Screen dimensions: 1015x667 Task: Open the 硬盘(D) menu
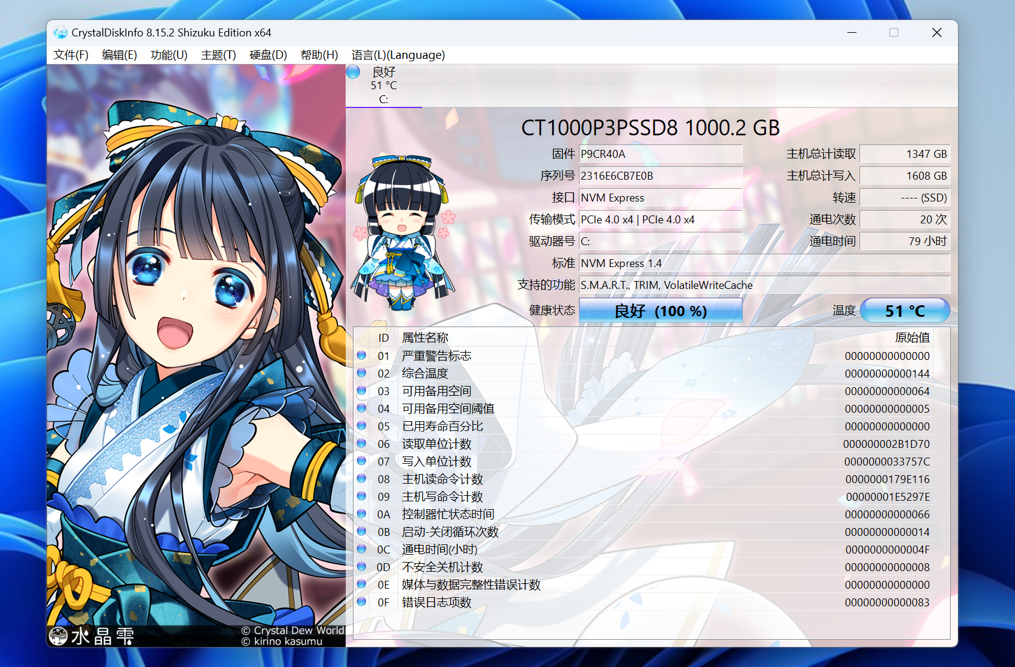tap(268, 55)
